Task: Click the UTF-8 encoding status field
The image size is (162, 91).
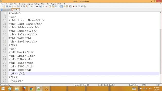Action: pyautogui.click(x=144, y=85)
